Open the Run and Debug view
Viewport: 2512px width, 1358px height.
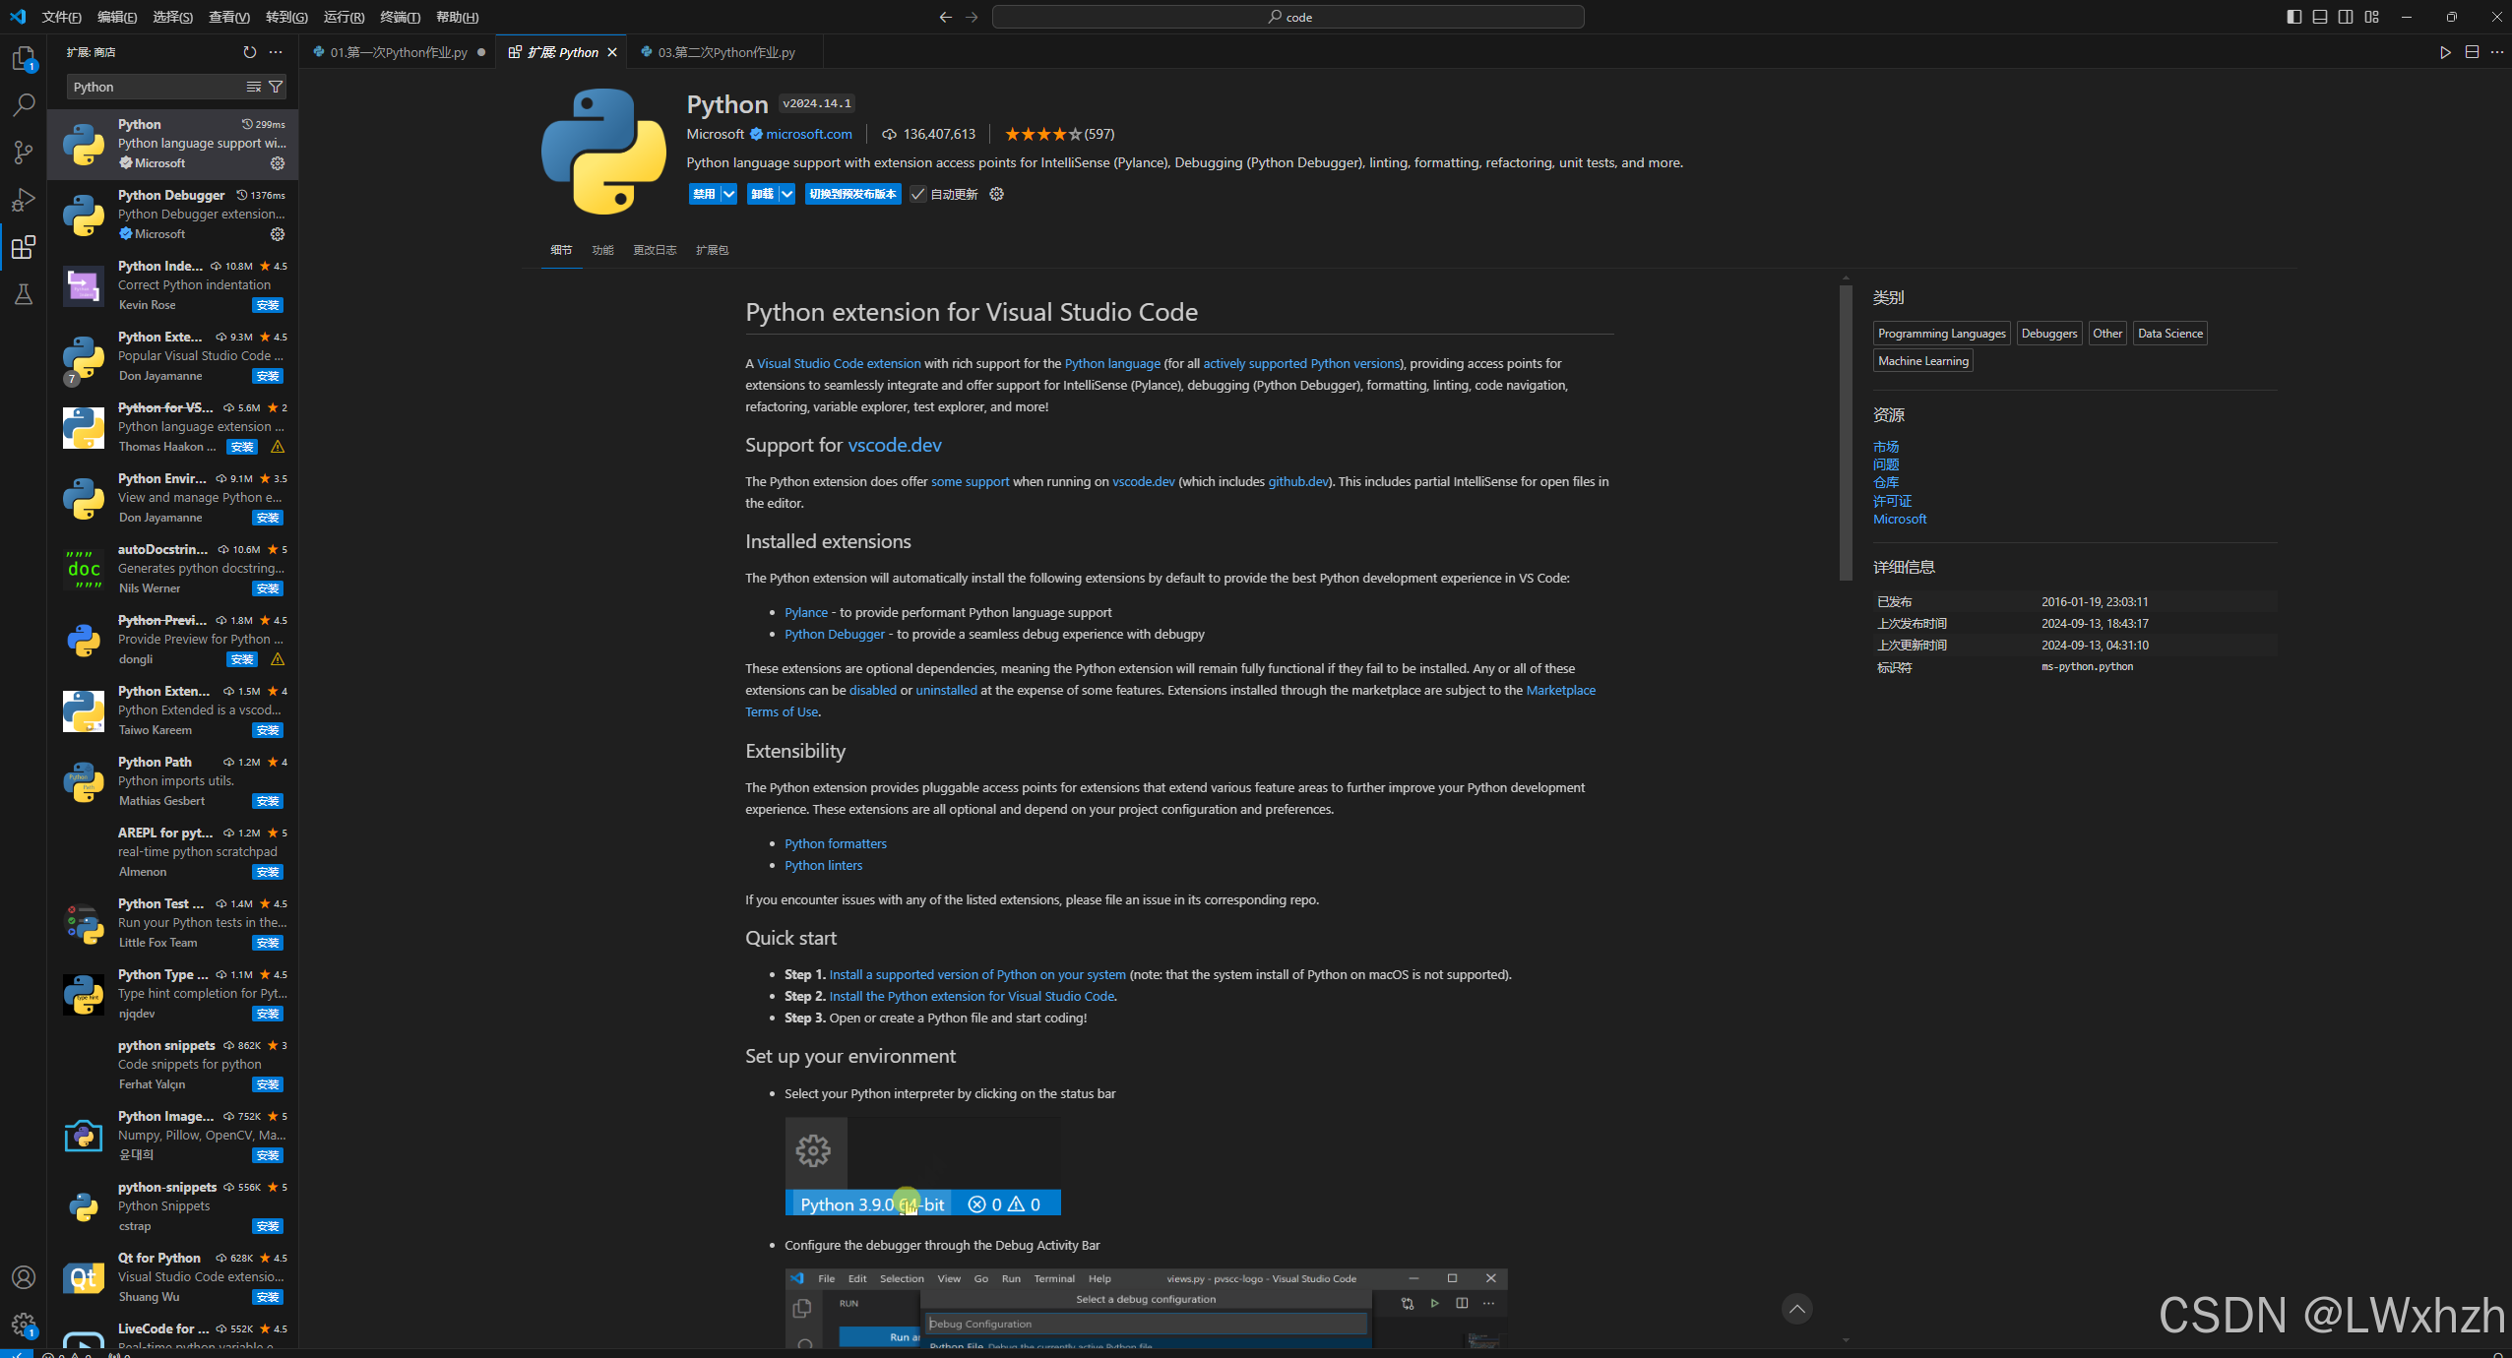tap(24, 200)
